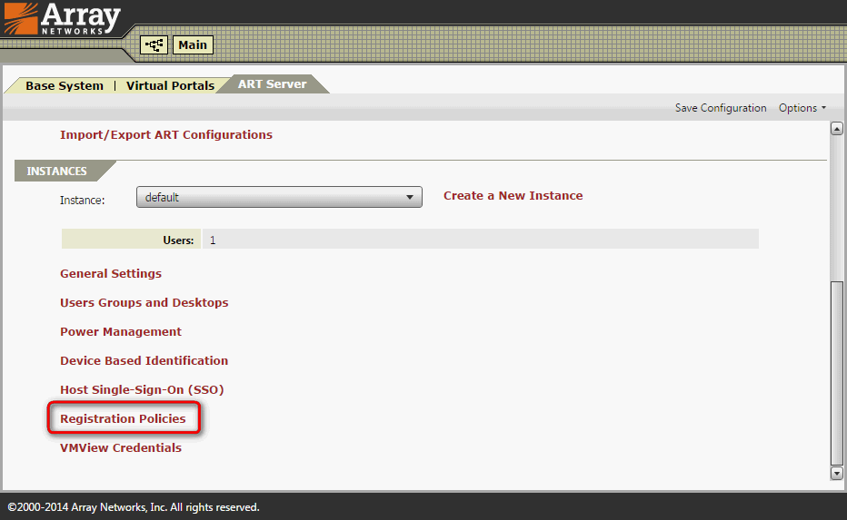The image size is (847, 520).
Task: Click the copyright notice in the footer
Action: pos(134,507)
